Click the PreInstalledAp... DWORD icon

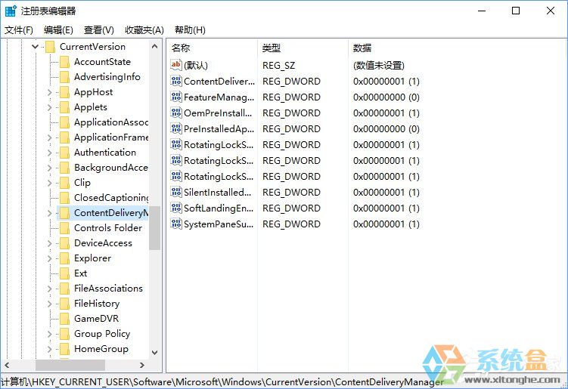(176, 129)
